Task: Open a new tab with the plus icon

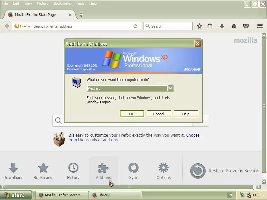Action: coord(81,15)
